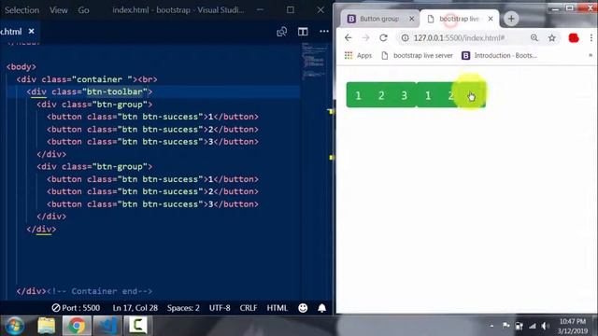Open the Apps bookmarks shortcut
Viewport: 598px width, 336px height.
click(358, 56)
